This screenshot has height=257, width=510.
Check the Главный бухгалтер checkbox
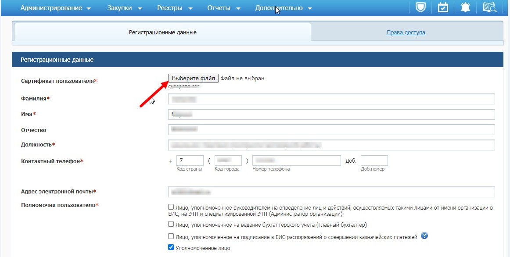click(x=171, y=225)
